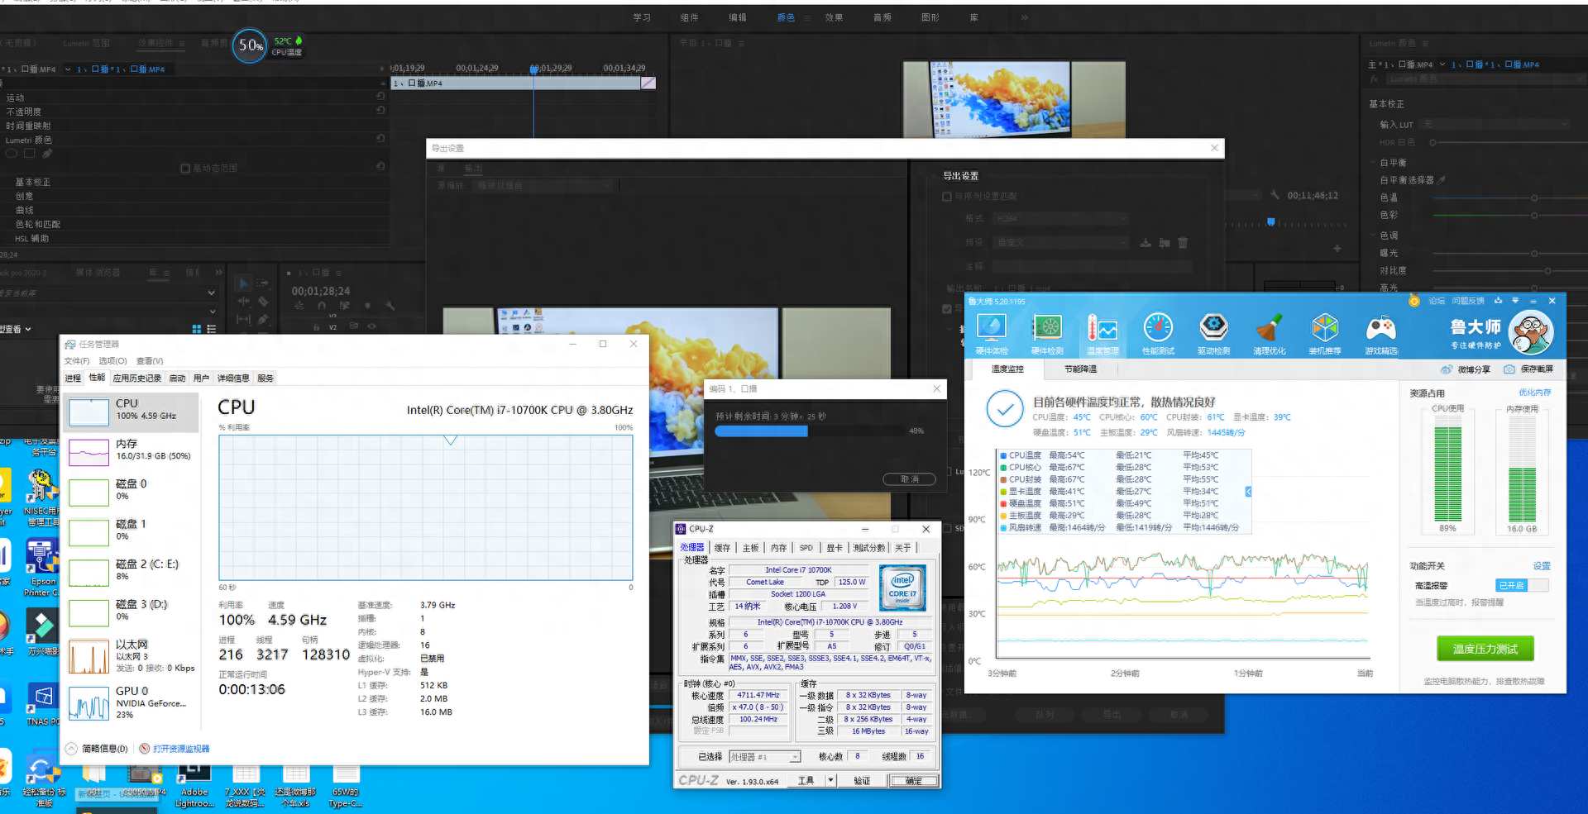1588x814 pixels.
Task: Select 磁盘 0 in Task Manager list
Action: pyautogui.click(x=132, y=491)
